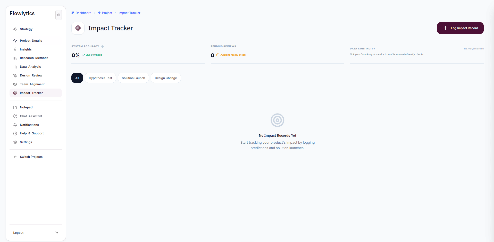Select the All filter tab
494x242 pixels.
(x=77, y=78)
